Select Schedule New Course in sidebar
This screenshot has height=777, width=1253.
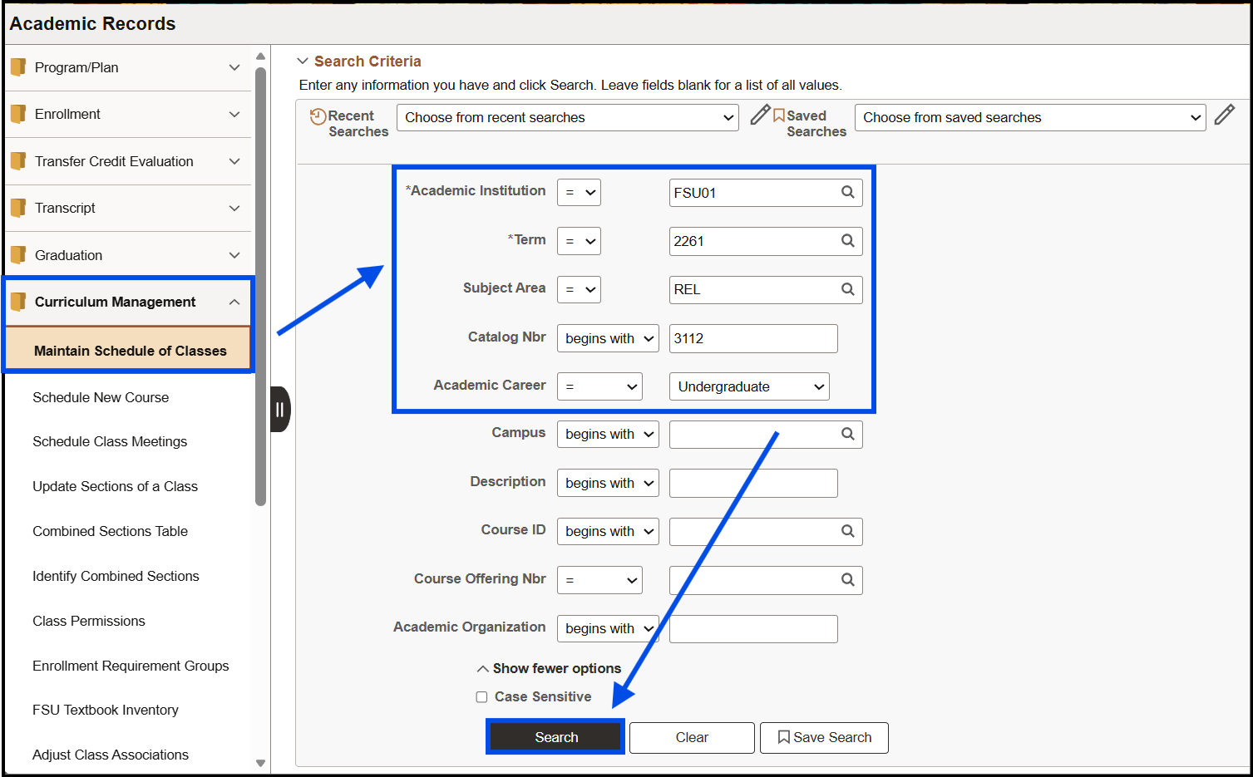tap(100, 397)
